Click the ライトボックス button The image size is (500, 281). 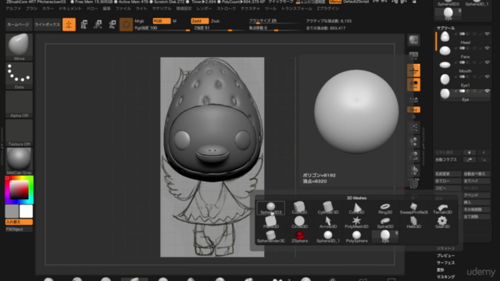[47, 24]
